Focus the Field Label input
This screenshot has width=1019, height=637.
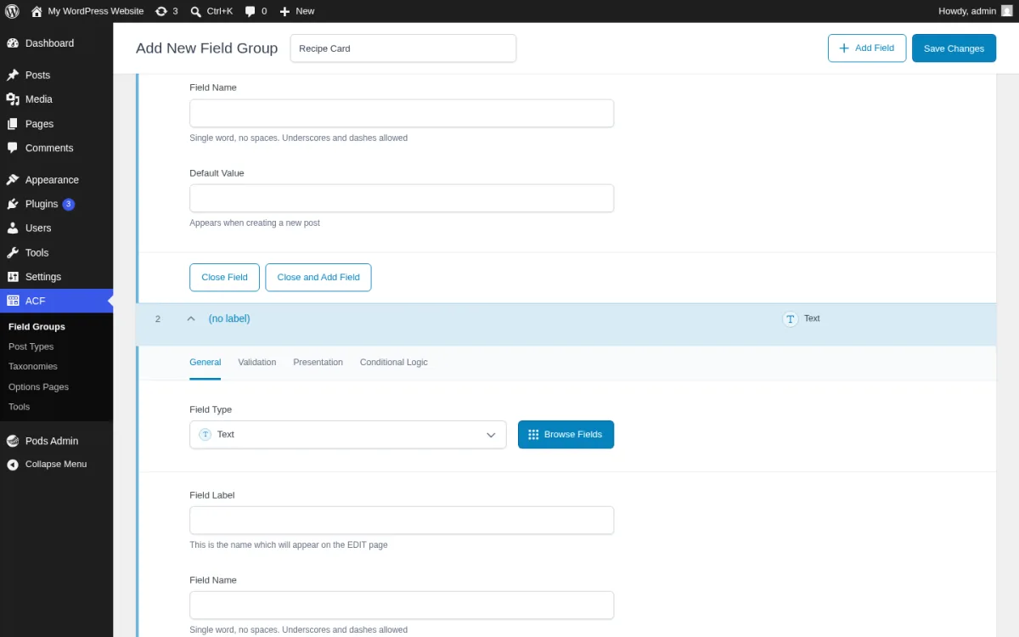click(x=402, y=521)
